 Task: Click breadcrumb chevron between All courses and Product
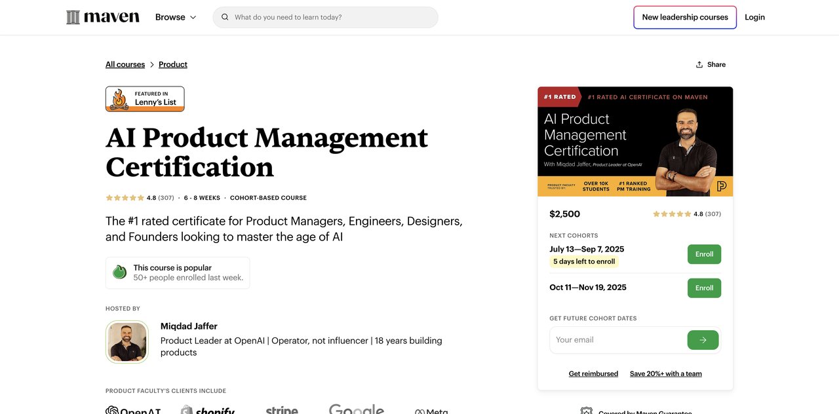152,64
